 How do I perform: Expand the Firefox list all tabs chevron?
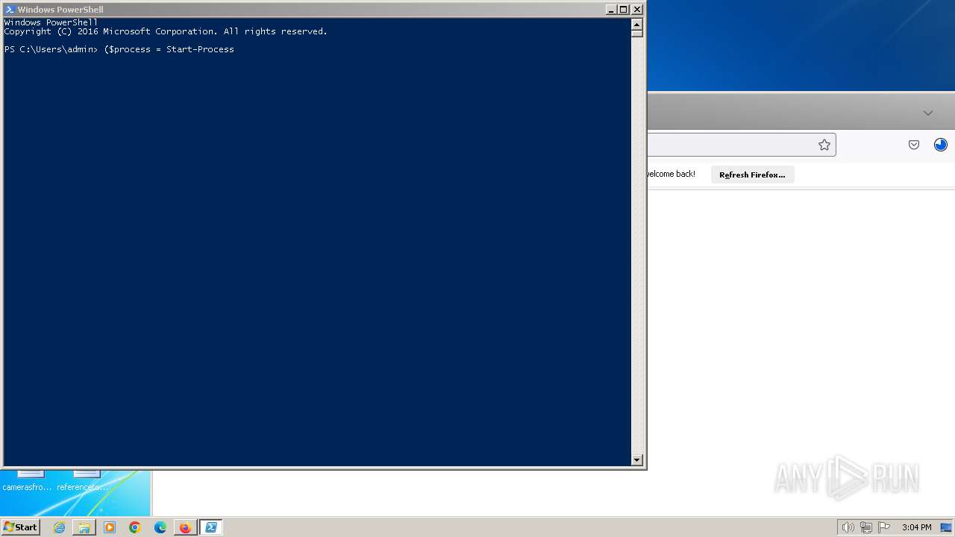point(928,113)
